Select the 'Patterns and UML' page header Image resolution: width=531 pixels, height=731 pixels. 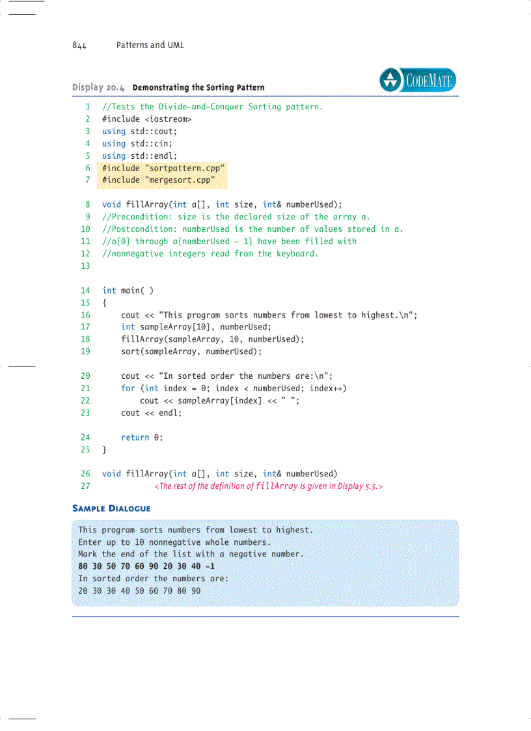(x=150, y=45)
